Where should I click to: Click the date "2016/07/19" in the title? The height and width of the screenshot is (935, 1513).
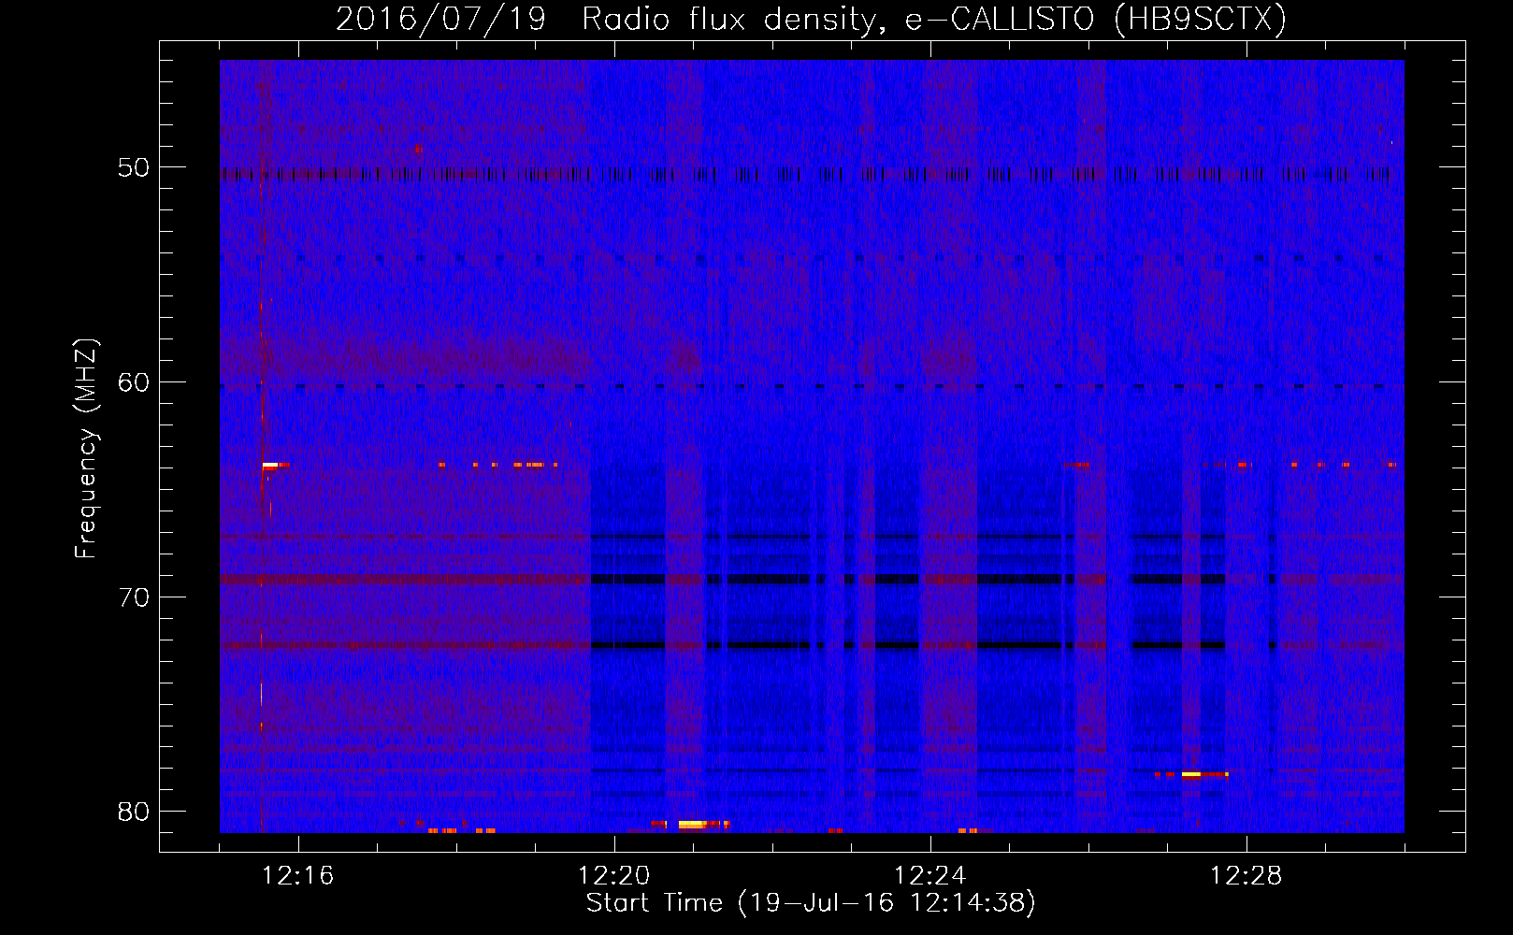(440, 19)
